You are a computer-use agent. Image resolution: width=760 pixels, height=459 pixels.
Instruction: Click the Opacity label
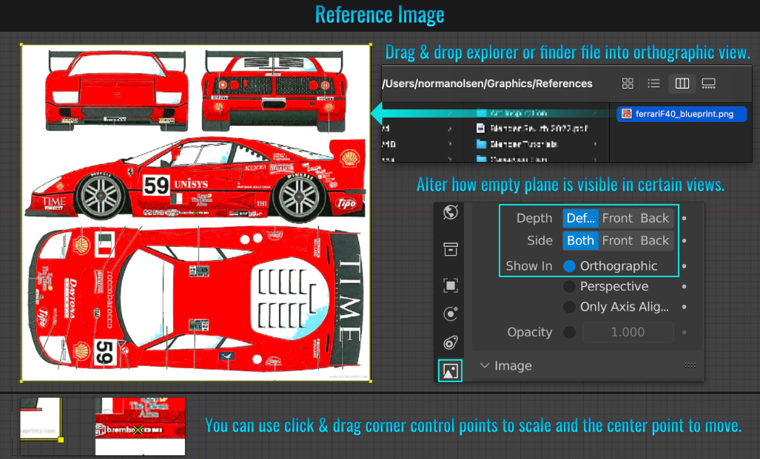(x=530, y=332)
